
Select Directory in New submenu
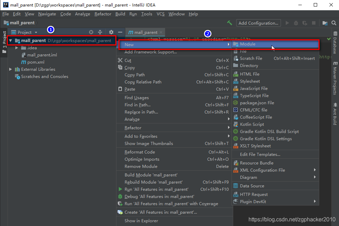point(275,65)
